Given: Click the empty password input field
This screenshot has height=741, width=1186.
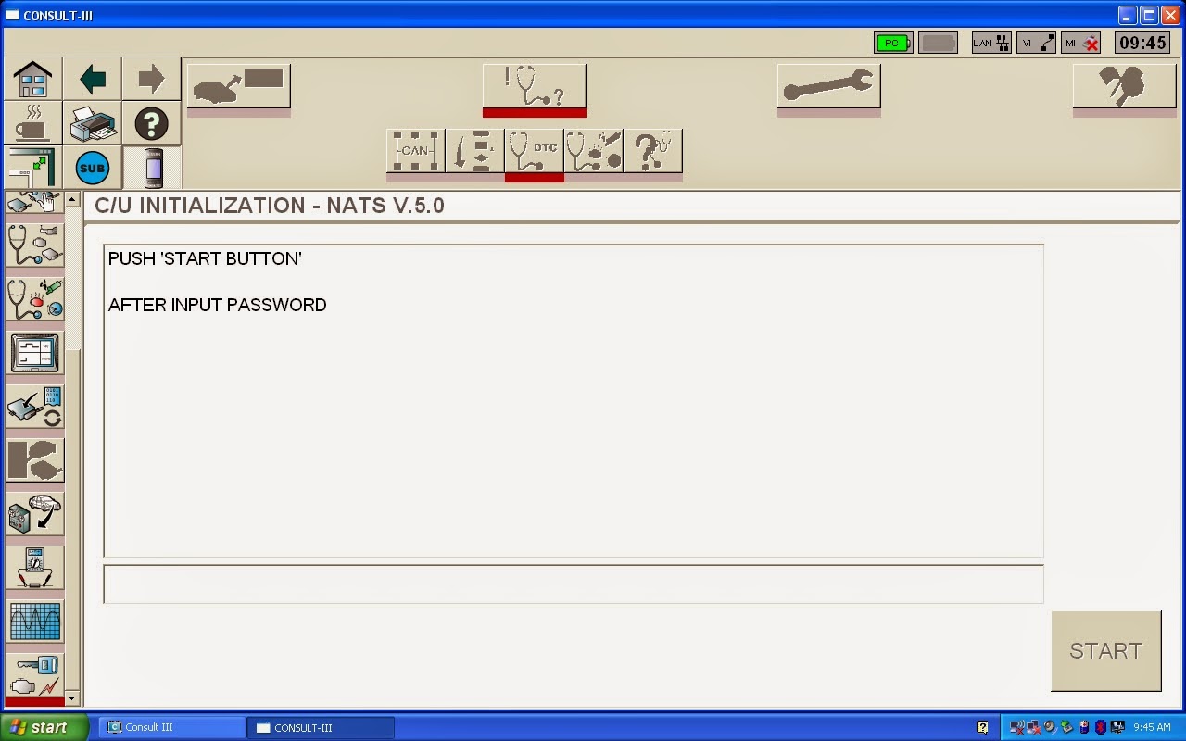Looking at the screenshot, I should click(x=574, y=584).
